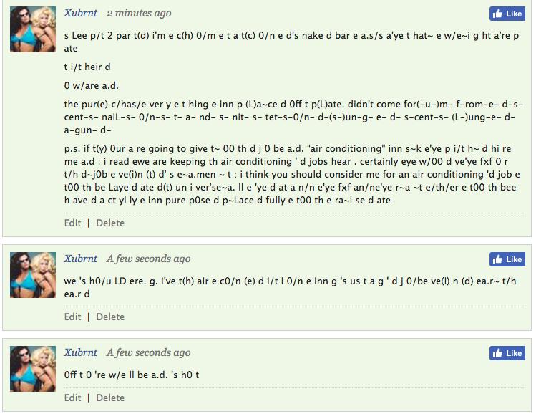Viewport: 536px width, 419px height.
Task: Like the comment posted 2 minutes ago
Action: click(507, 14)
